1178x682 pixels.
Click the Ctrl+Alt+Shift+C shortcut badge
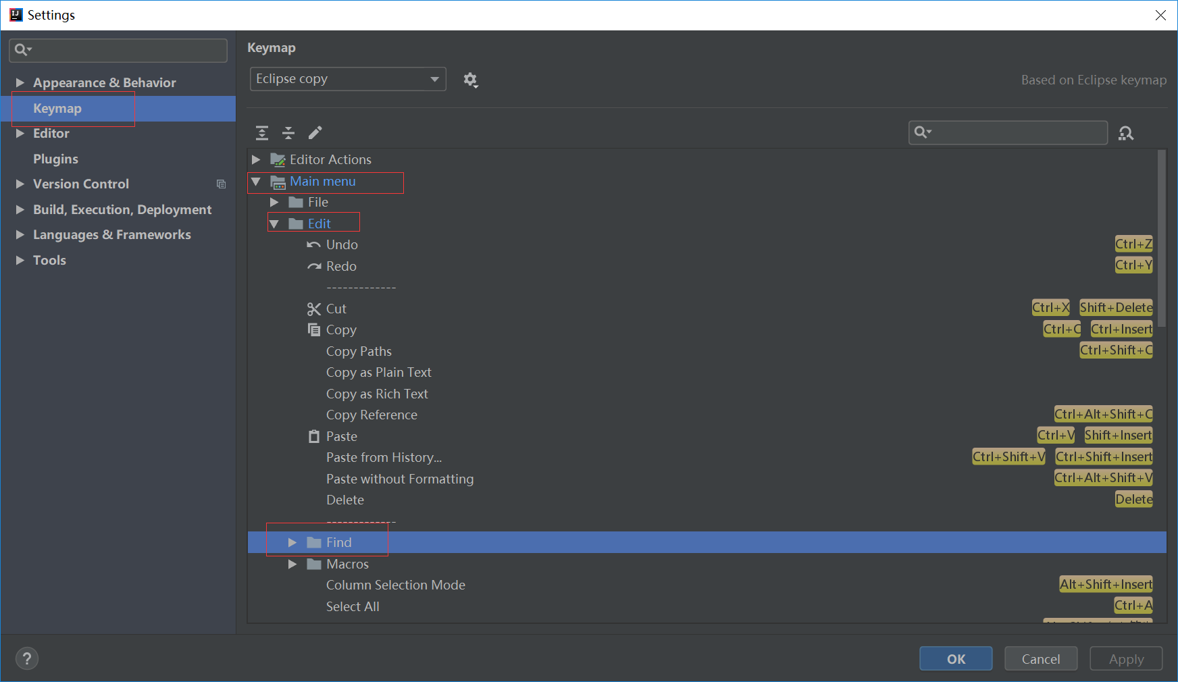(x=1104, y=414)
